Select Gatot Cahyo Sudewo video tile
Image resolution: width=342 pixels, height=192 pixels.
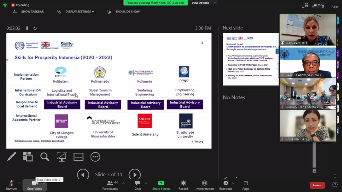pyautogui.click(x=308, y=62)
